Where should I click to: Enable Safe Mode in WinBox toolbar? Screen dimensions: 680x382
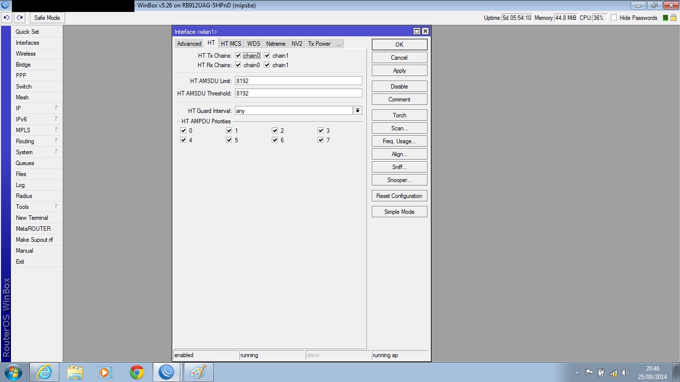47,18
